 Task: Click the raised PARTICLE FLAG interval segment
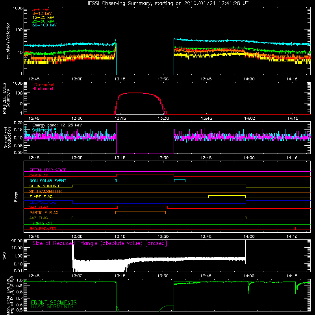click(x=141, y=211)
